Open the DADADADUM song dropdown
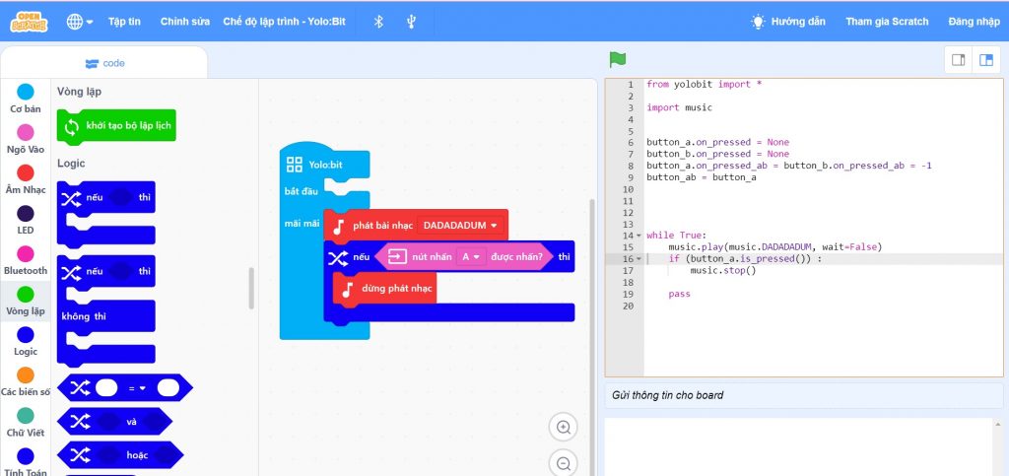Viewport: 1009px width, 476px height. click(461, 225)
